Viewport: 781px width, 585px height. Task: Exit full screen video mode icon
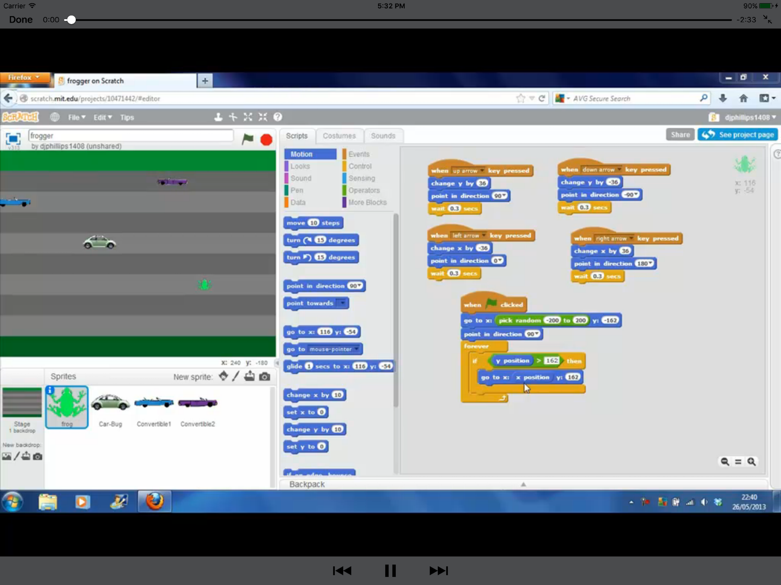pos(767,19)
